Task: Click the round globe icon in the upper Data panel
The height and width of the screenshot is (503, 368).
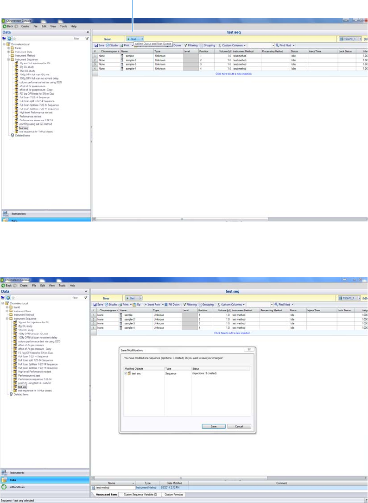Action: point(10,39)
